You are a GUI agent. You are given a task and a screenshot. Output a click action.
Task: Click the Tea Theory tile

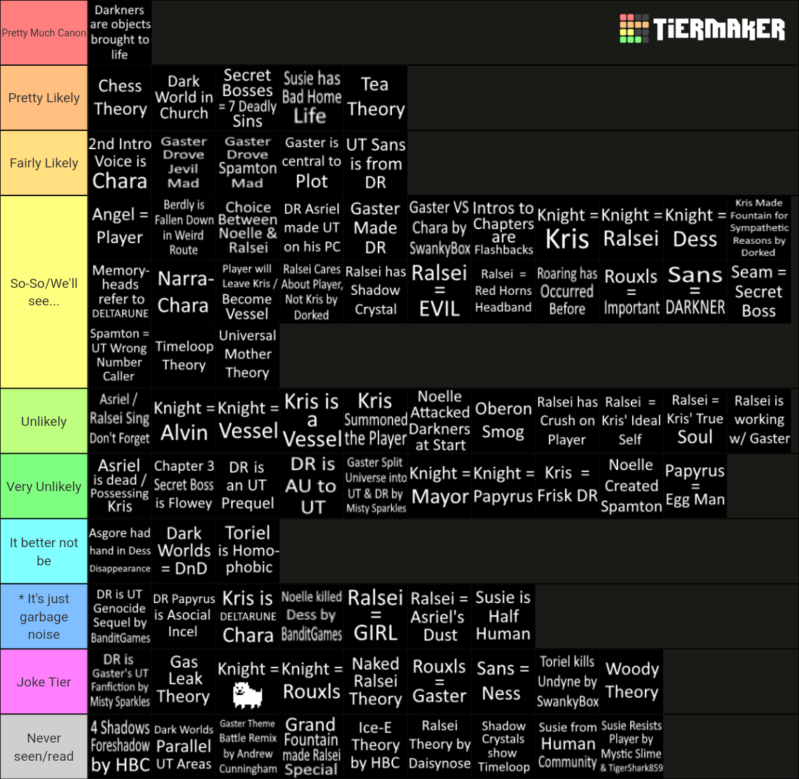pos(376,98)
